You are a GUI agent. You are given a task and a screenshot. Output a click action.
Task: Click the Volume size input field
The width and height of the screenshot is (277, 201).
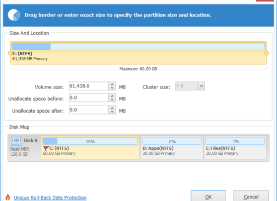89,86
